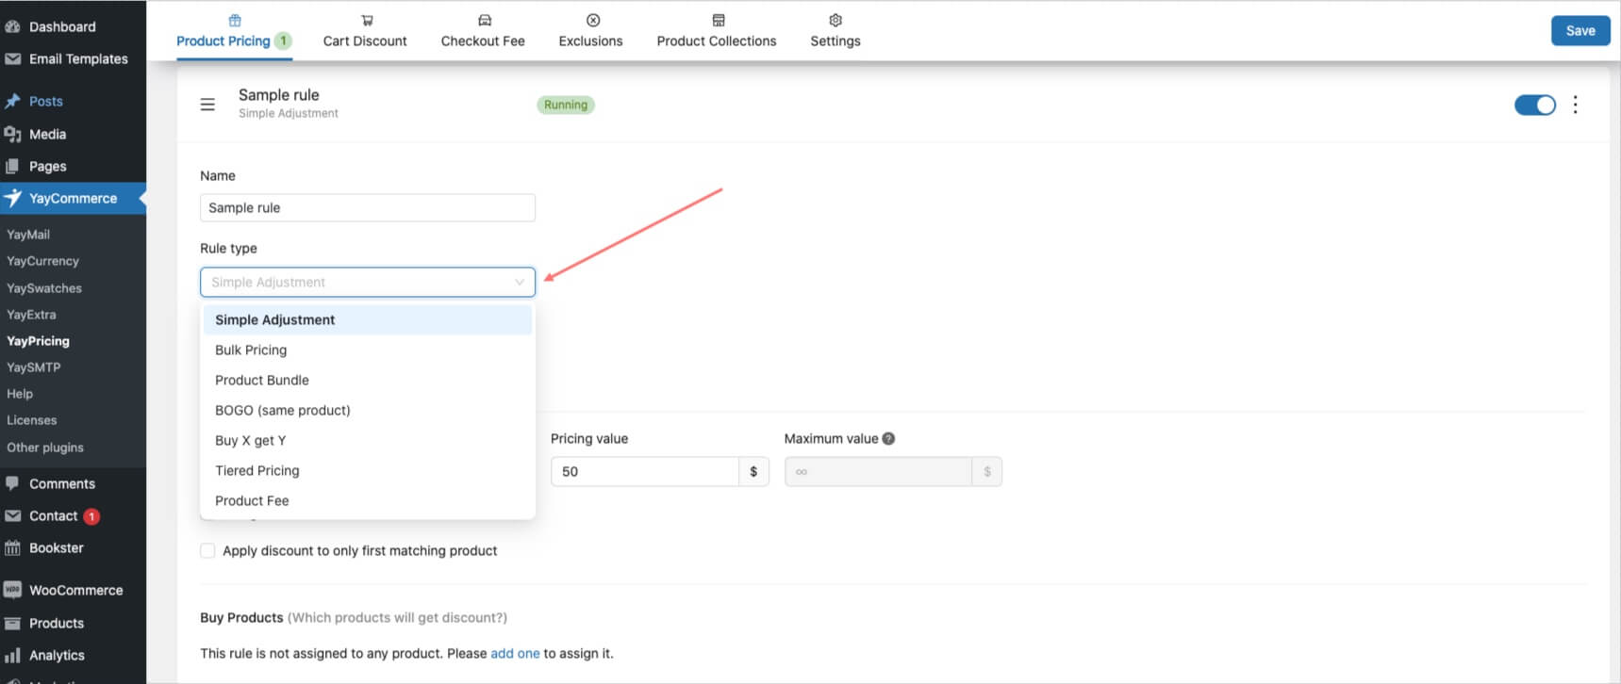The height and width of the screenshot is (684, 1621).
Task: Switch to the Product Pricing tab
Action: coord(224,41)
